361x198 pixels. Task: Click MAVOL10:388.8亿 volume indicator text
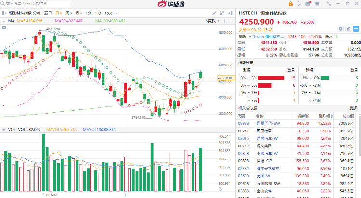click(99, 130)
